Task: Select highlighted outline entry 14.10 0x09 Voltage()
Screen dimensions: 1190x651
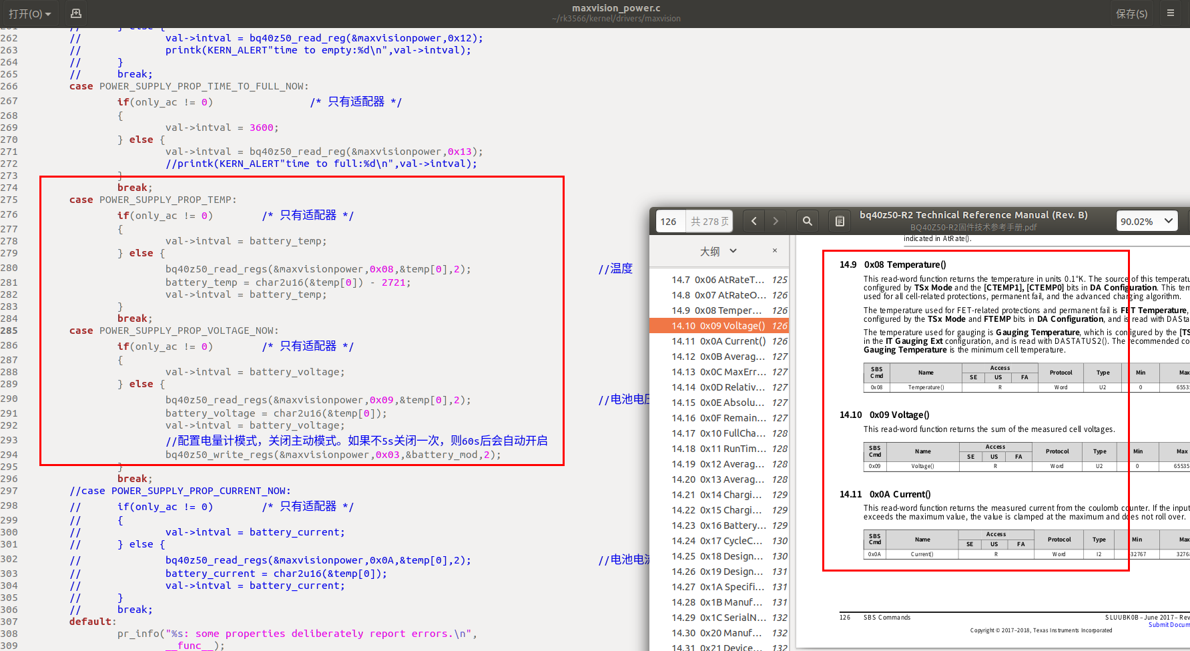Action: (x=718, y=326)
